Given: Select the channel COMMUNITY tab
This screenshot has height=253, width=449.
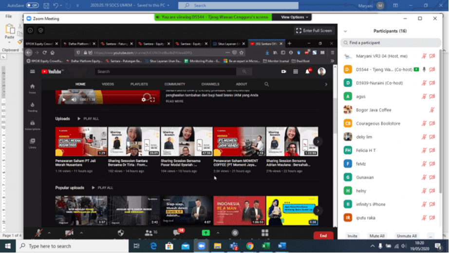Looking at the screenshot, I should (175, 84).
